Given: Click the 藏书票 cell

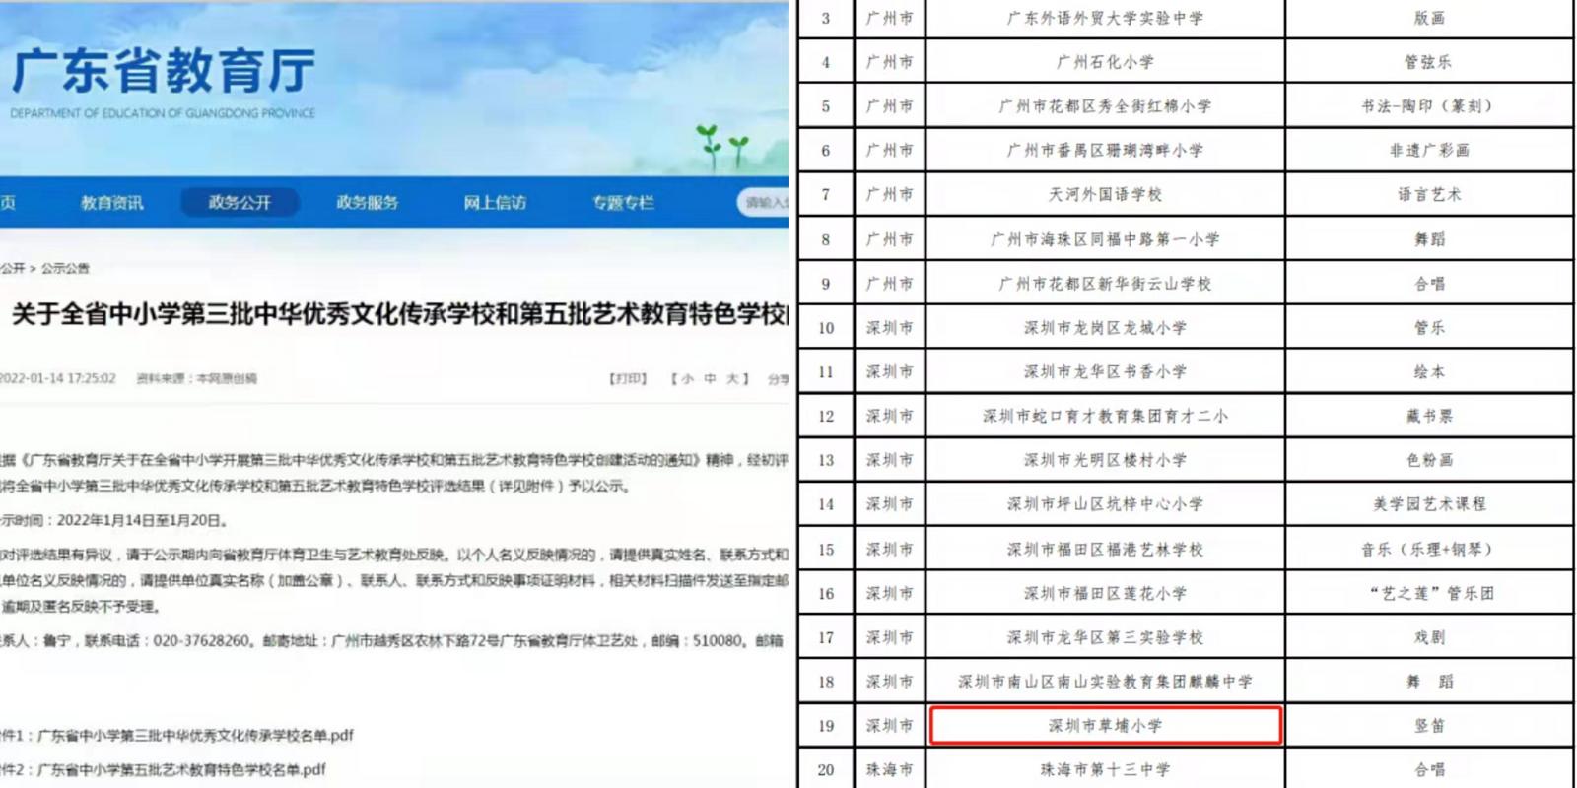Looking at the screenshot, I should (1429, 417).
